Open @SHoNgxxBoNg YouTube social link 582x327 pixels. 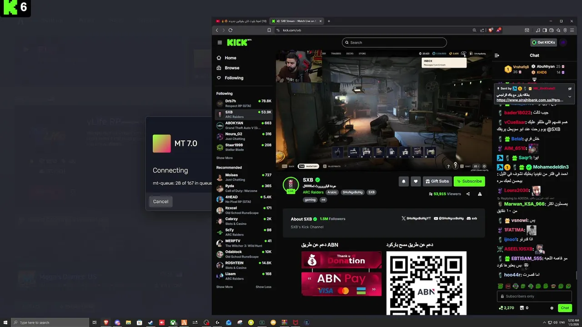pyautogui.click(x=449, y=218)
